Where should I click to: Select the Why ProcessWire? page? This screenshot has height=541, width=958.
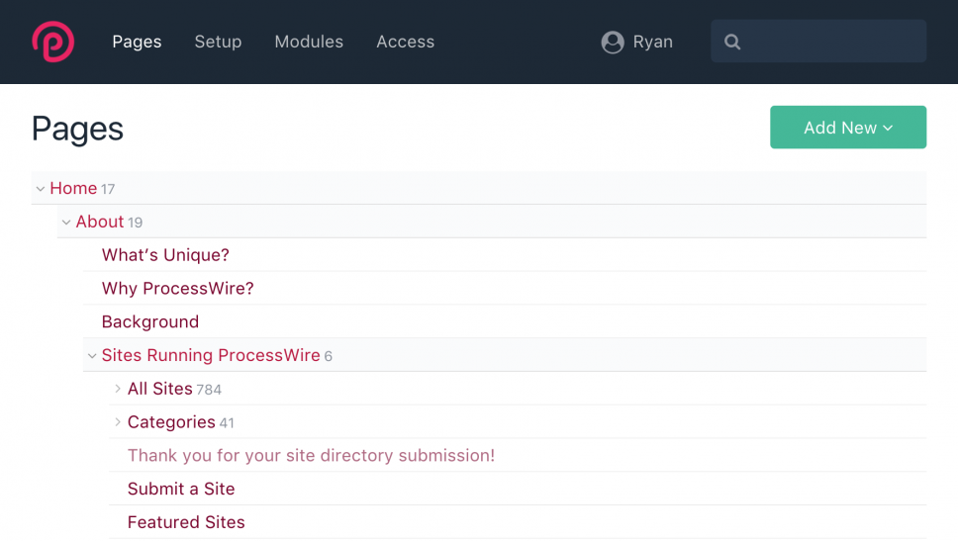pos(177,288)
